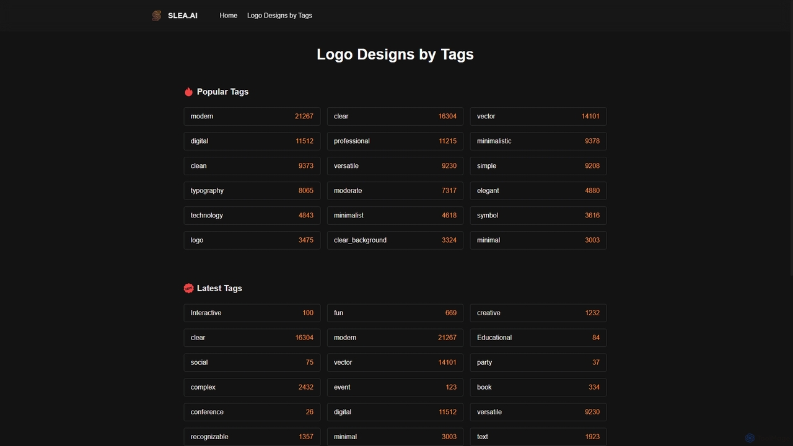Choose the symbol tag

pyautogui.click(x=538, y=216)
